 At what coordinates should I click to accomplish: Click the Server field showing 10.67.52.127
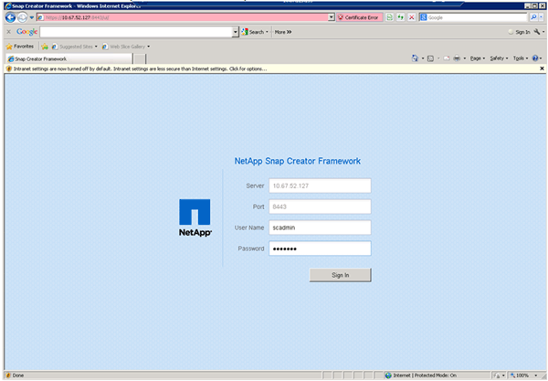(x=320, y=185)
